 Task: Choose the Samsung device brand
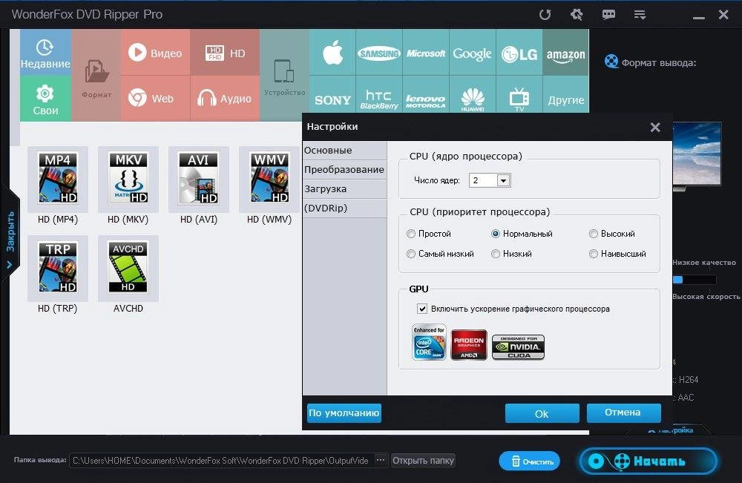click(x=379, y=52)
